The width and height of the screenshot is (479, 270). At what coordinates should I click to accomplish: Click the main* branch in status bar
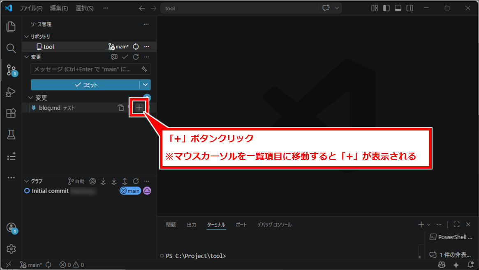(x=31, y=265)
